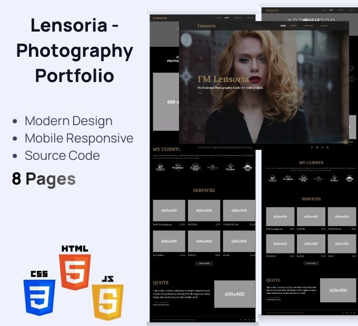The width and height of the screenshot is (358, 326).
Task: Click sixth client logo in left mockup
Action: click(247, 167)
